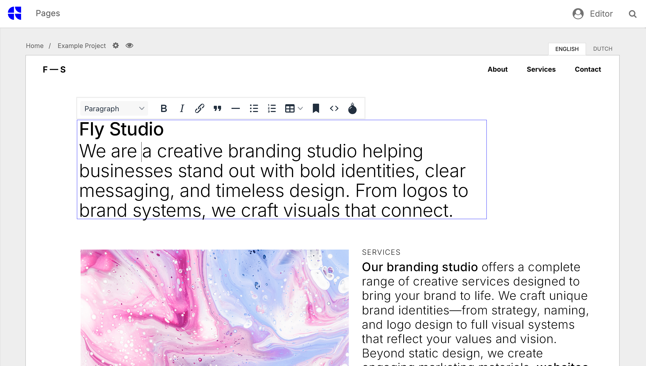Switch to the DUTCH language tab
This screenshot has width=646, height=366.
point(602,49)
